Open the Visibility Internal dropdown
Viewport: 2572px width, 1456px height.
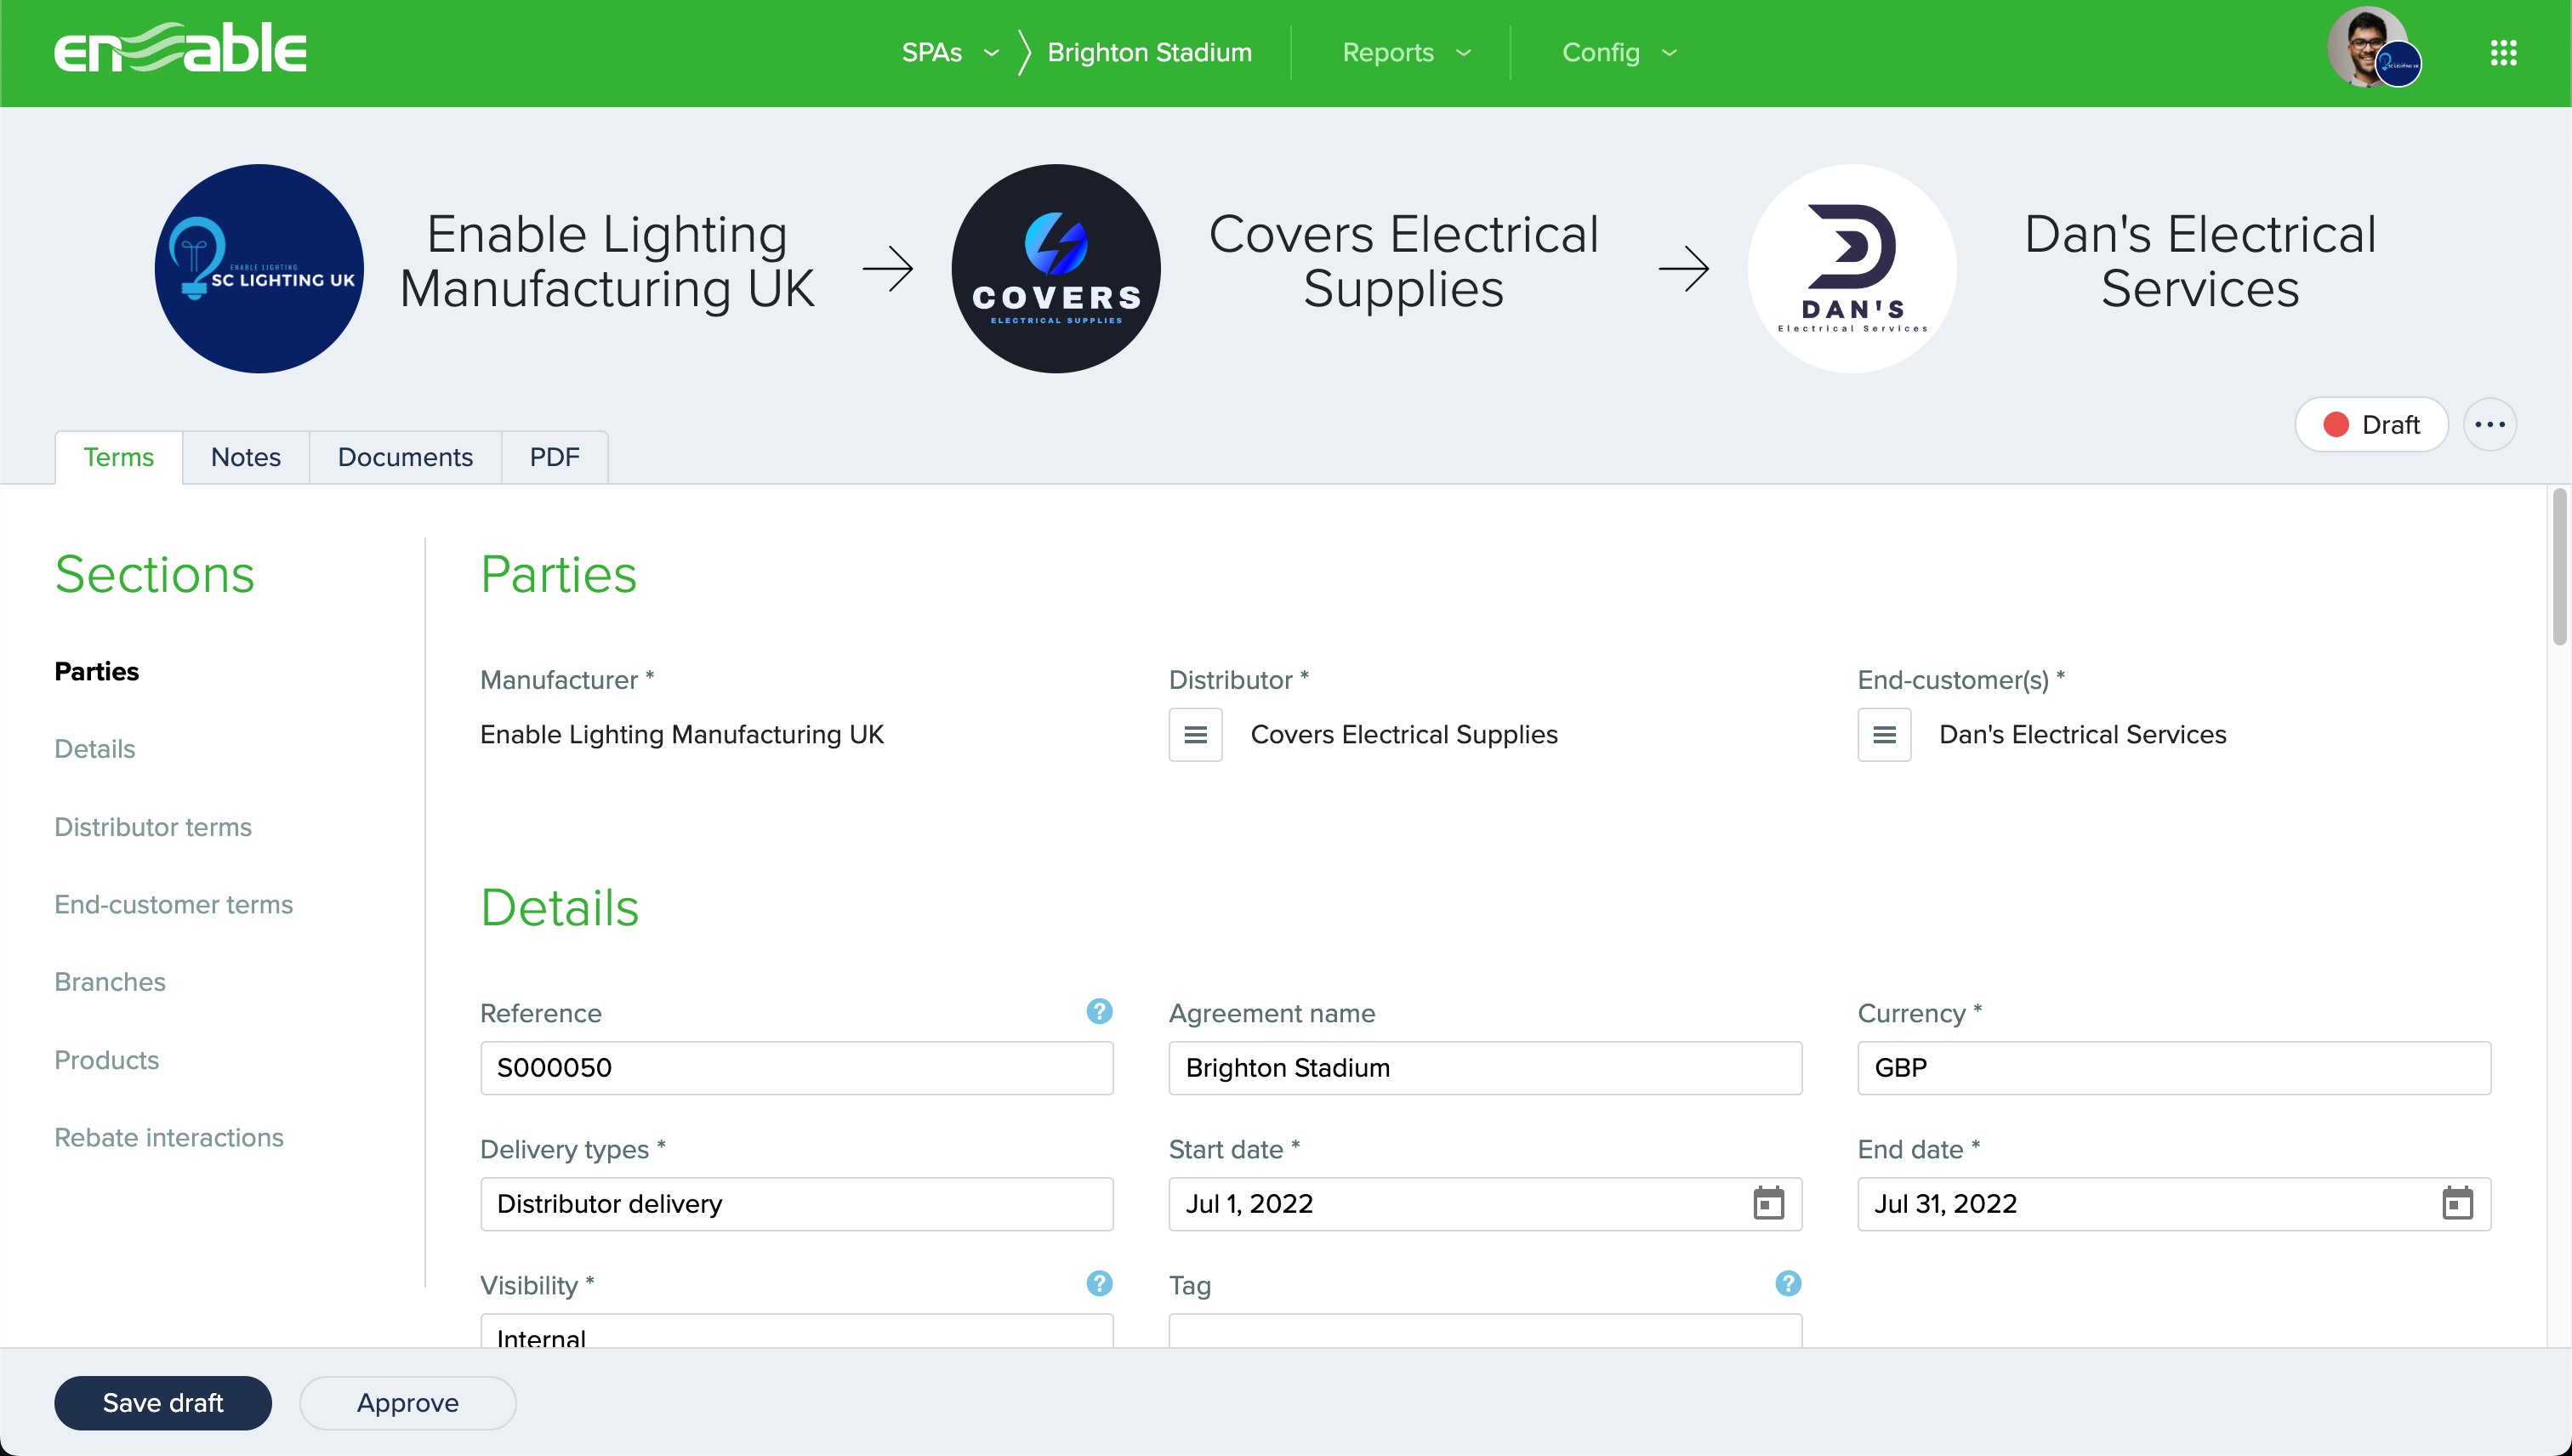(x=796, y=1331)
